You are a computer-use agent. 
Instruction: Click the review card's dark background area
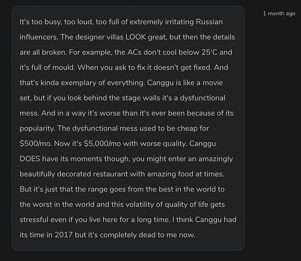point(128,128)
